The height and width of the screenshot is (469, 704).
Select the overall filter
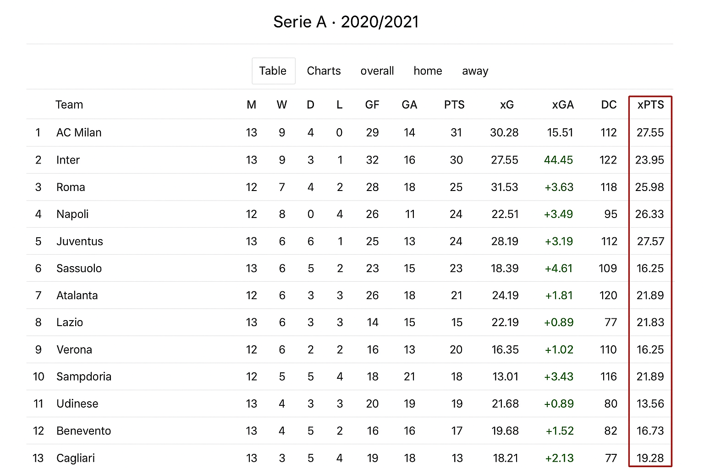click(x=377, y=71)
